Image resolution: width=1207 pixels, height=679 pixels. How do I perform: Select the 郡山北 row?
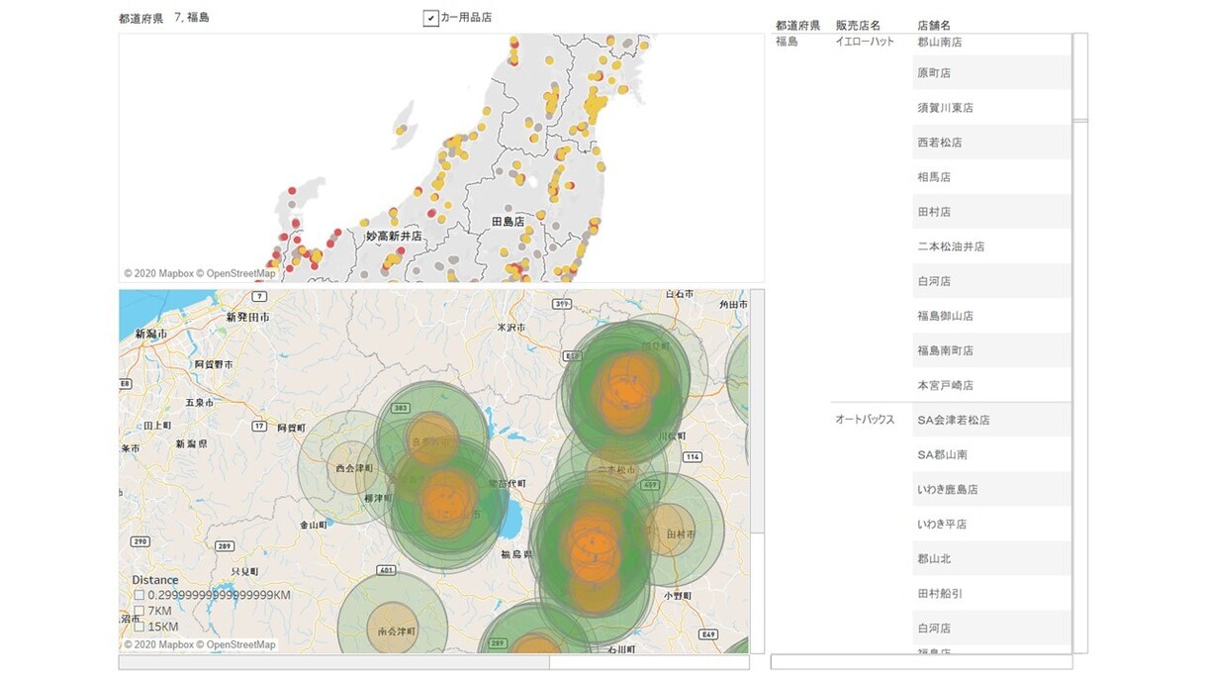(x=992, y=558)
